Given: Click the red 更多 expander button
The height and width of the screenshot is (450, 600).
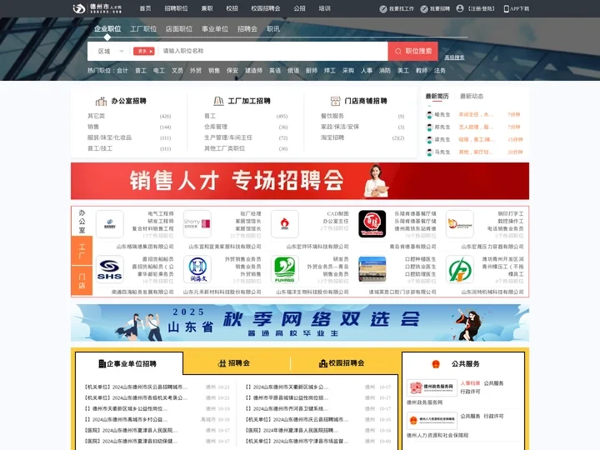Looking at the screenshot, I should point(143,52).
